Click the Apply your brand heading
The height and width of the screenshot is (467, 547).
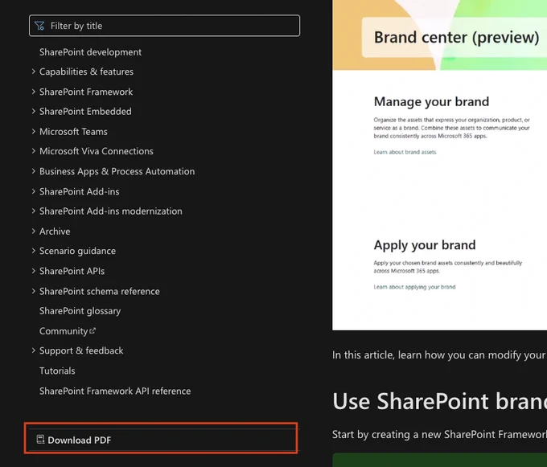click(x=425, y=245)
